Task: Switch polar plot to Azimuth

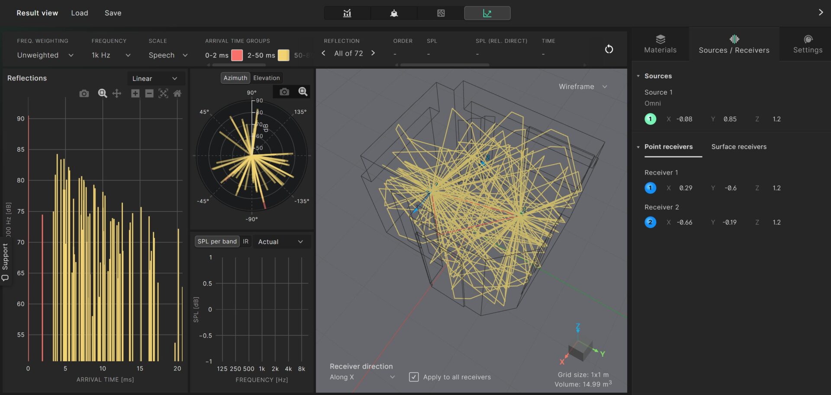Action: [235, 78]
